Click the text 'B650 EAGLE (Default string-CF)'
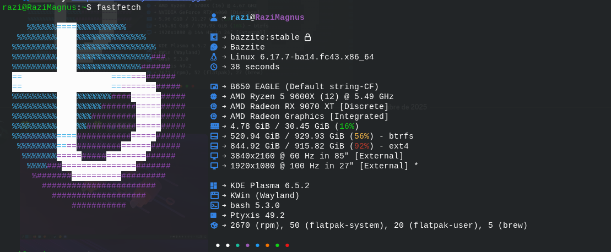 (305, 87)
